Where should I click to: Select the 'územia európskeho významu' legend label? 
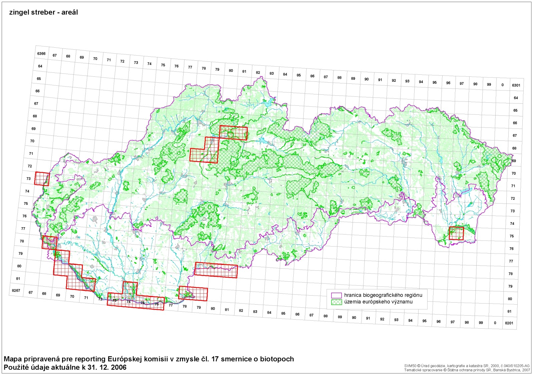[378, 302]
